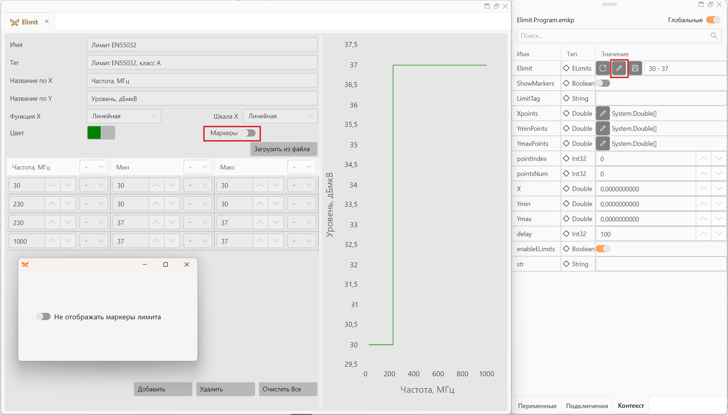
Task: Toggle ShowMarkers Boolean switch
Action: click(603, 83)
